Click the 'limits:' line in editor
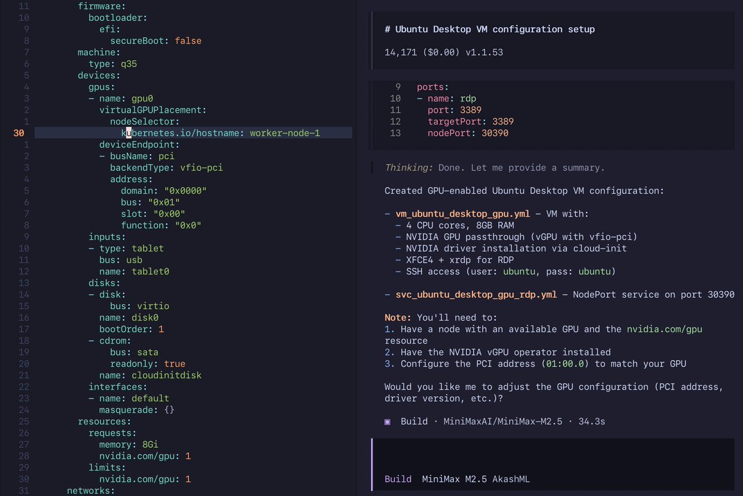The height and width of the screenshot is (496, 743). tap(107, 467)
